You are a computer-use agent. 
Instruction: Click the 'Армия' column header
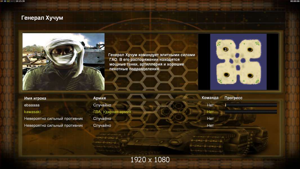(100, 98)
